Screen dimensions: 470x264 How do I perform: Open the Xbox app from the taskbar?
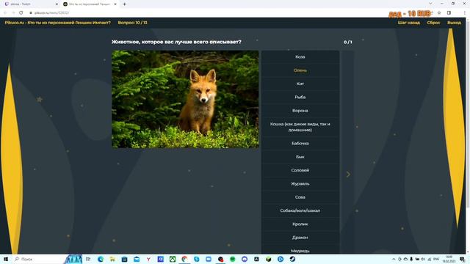(x=173, y=259)
